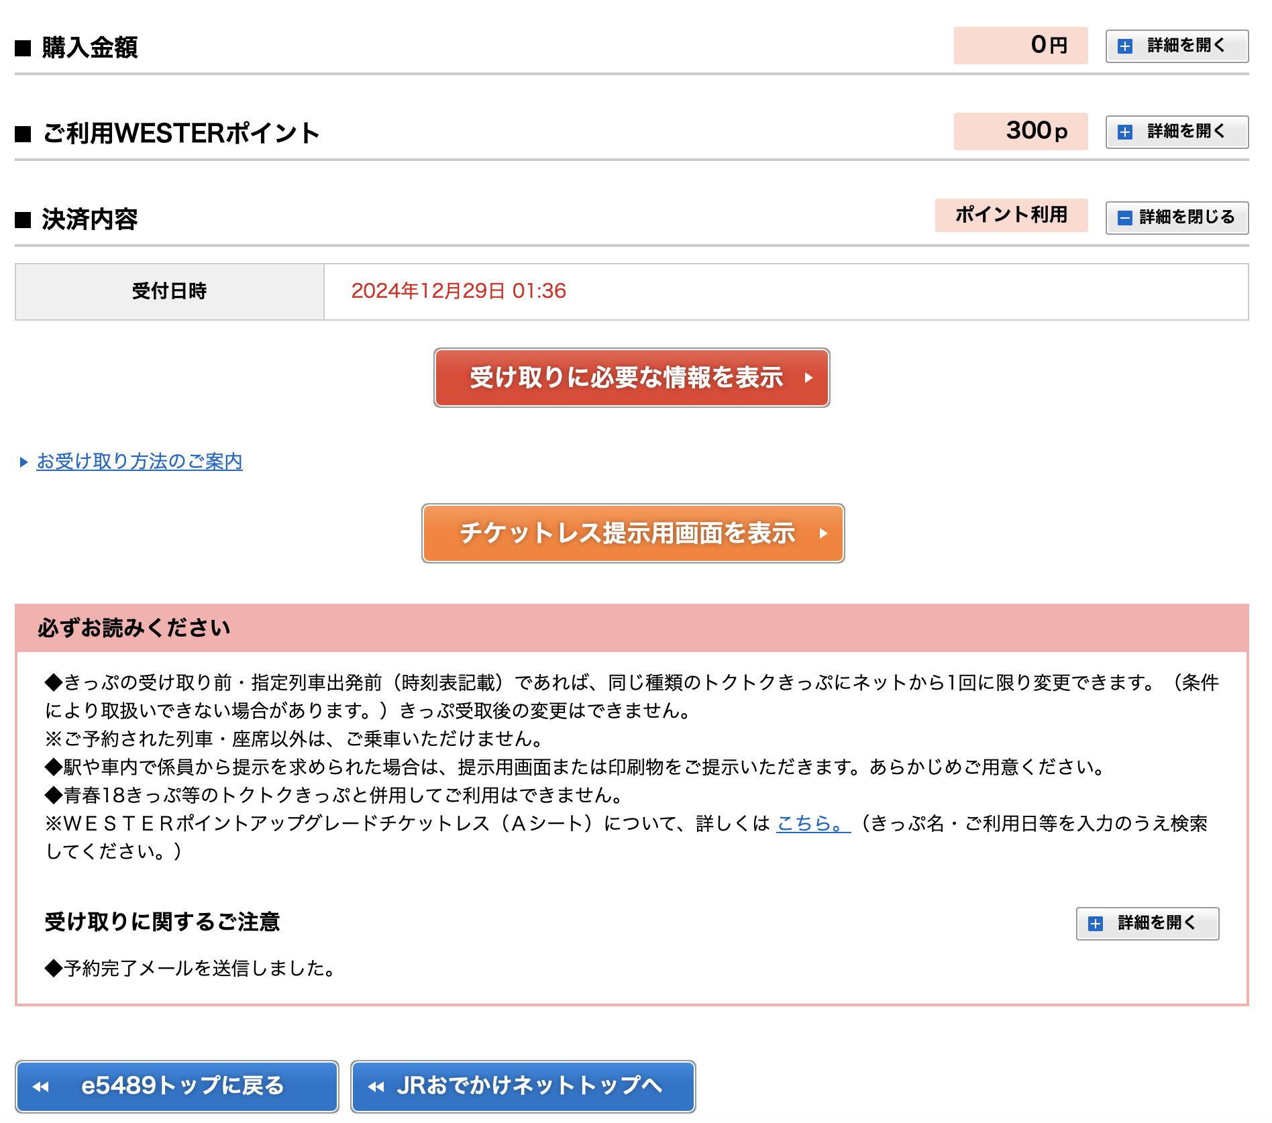The width and height of the screenshot is (1272, 1123).
Task: Collapse 決済内容 with 詳細を閉じる
Action: coord(1177,217)
